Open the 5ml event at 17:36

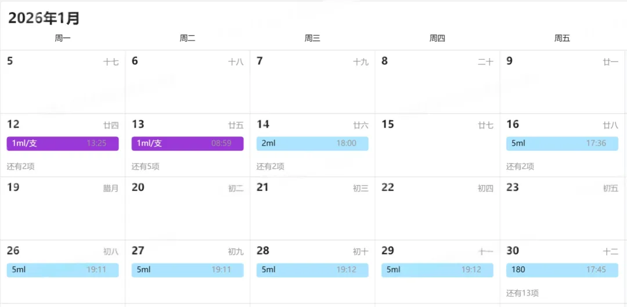(x=562, y=143)
